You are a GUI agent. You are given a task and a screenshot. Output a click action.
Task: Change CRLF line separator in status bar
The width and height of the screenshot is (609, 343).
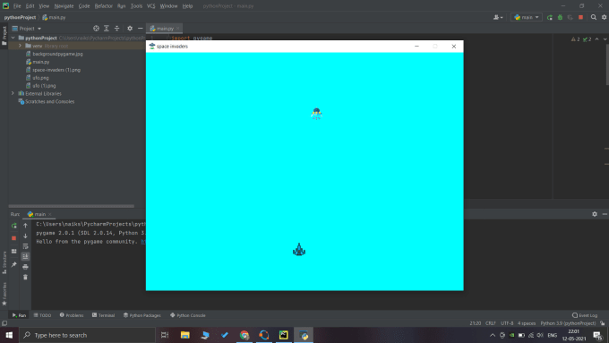(x=491, y=323)
